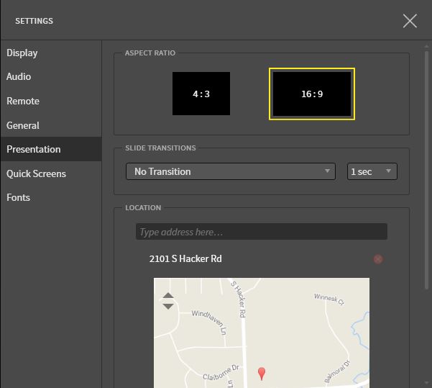Click the scrollbar down arrow
Viewport: 432px width, 388px height.
(x=426, y=383)
